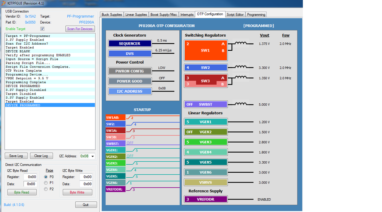Screen dimensions: 382x212
Task: Quit the application
Action: click(86, 205)
